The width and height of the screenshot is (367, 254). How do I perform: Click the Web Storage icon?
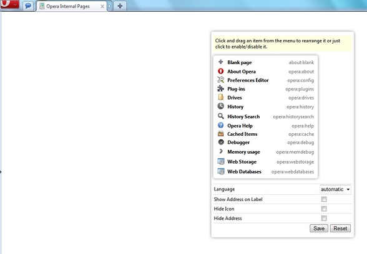pyautogui.click(x=220, y=161)
